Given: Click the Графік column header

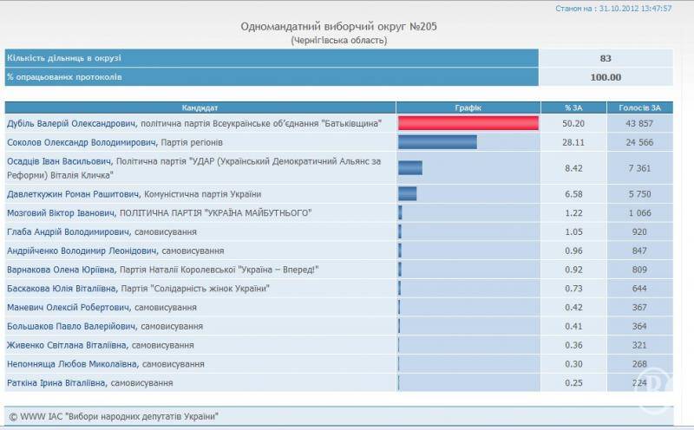Looking at the screenshot, I should click(x=468, y=107).
